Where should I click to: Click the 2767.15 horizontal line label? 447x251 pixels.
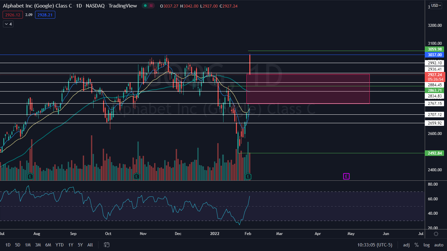(434, 104)
